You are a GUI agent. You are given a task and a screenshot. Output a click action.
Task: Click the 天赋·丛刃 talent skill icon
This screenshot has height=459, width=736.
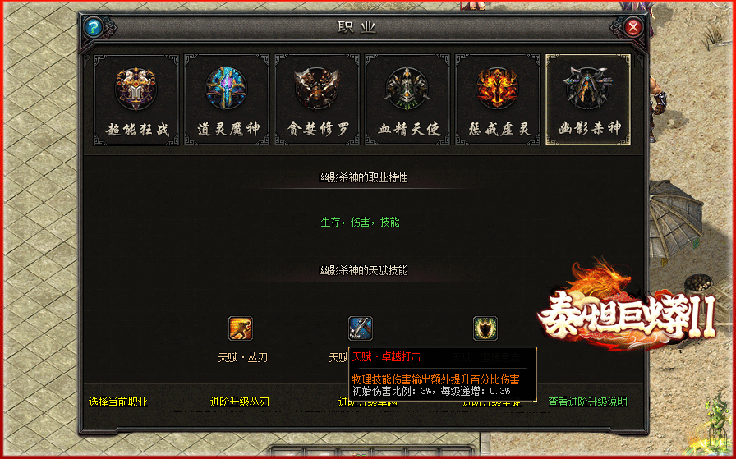point(241,328)
